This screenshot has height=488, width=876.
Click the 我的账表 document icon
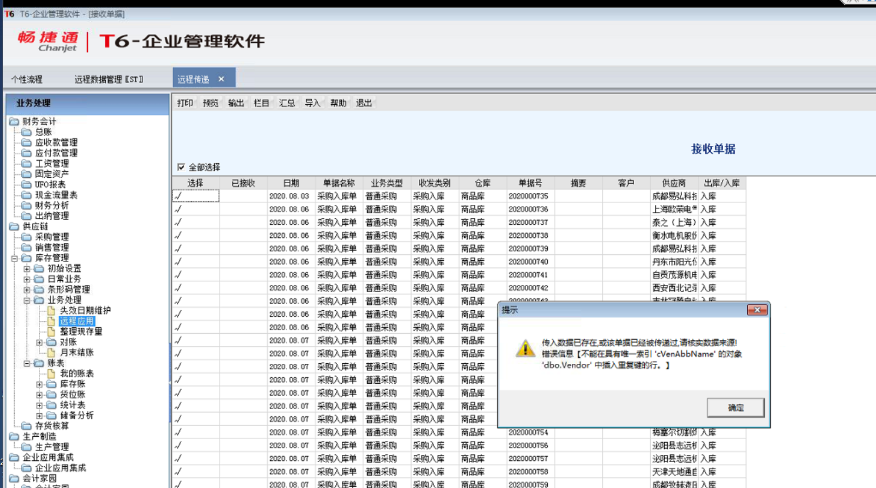point(51,373)
